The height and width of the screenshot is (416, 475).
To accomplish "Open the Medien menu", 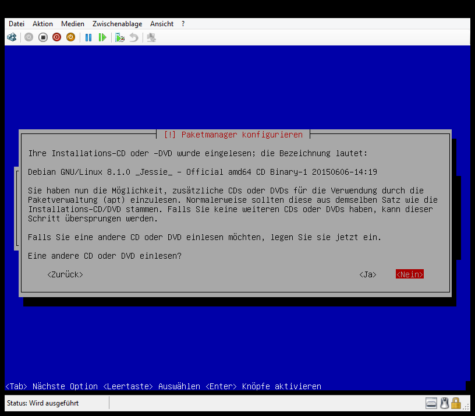I will pos(73,24).
